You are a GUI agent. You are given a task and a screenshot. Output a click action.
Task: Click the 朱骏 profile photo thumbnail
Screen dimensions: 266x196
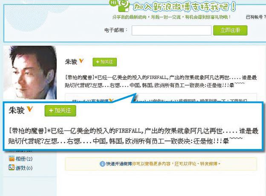[x=30, y=73]
